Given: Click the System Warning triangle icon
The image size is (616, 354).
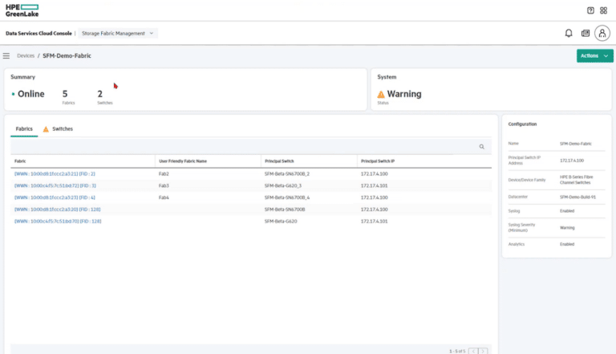Looking at the screenshot, I should 381,95.
